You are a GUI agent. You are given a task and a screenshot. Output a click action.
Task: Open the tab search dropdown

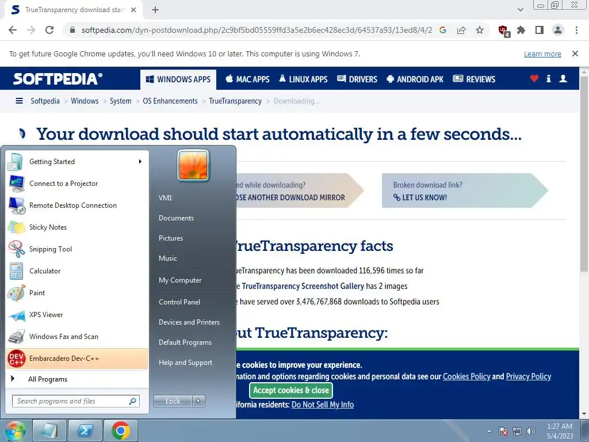520,10
